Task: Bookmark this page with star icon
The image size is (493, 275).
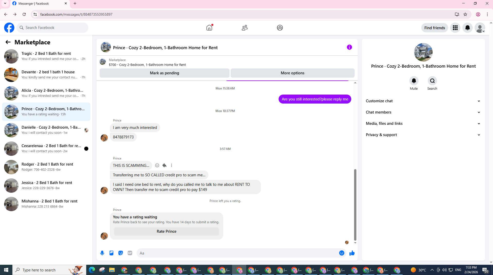Action: [x=465, y=14]
